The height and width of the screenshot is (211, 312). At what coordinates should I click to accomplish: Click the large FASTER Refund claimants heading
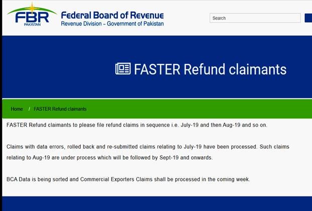tap(210, 69)
